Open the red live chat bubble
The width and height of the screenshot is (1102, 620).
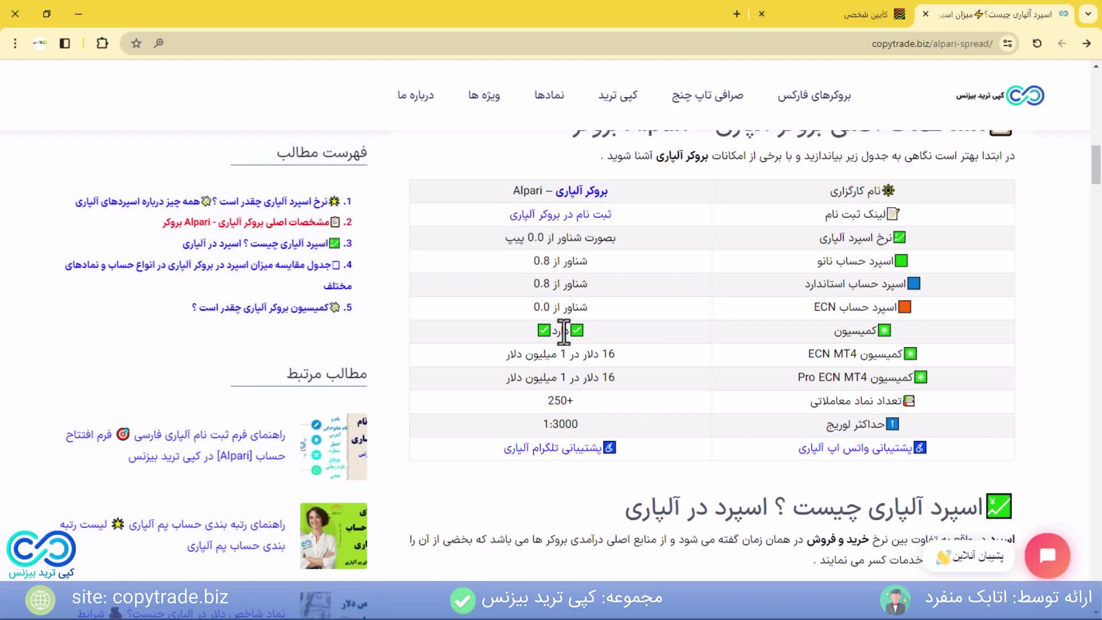(x=1047, y=555)
